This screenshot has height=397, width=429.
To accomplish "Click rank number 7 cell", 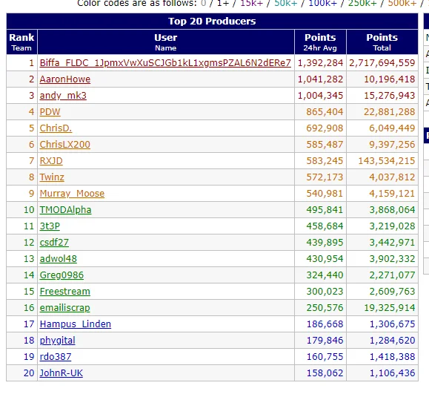I will coord(21,161).
